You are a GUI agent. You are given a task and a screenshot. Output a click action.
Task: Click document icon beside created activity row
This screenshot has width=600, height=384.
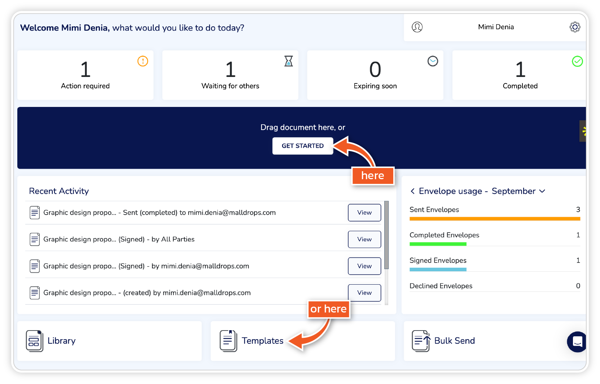[35, 293]
